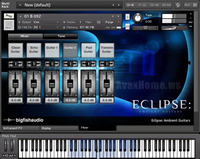Image resolution: width=200 pixels, height=159 pixels.
Task: Click the Mod wheel
Action: tap(12, 145)
